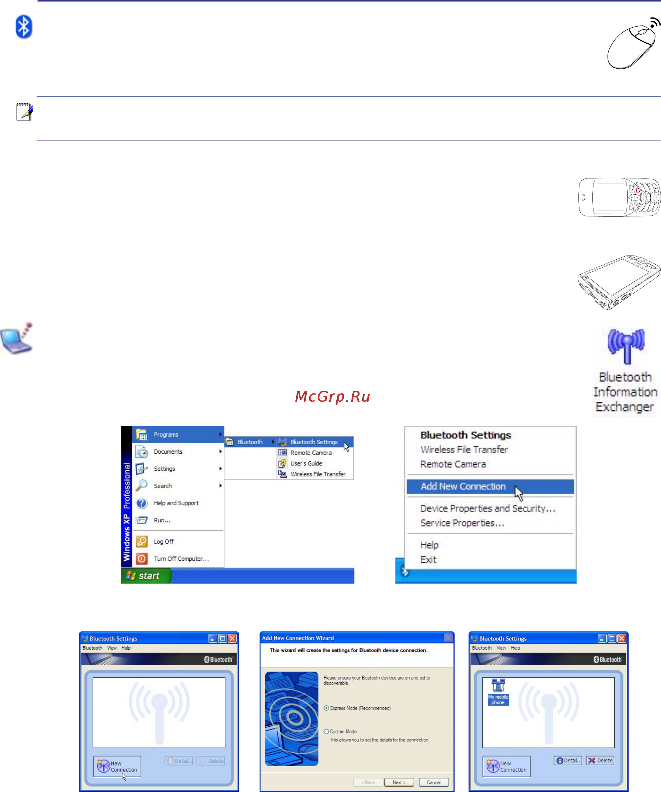Open Search in the Start menu
Image resolution: width=661 pixels, height=792 pixels.
[x=178, y=486]
